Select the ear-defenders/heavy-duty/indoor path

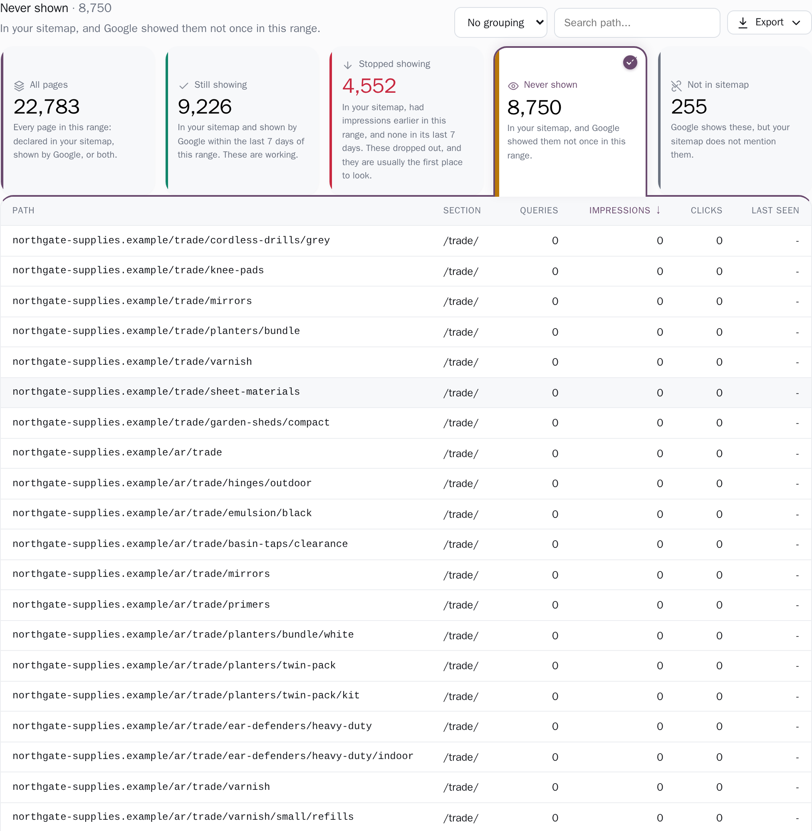tap(213, 756)
